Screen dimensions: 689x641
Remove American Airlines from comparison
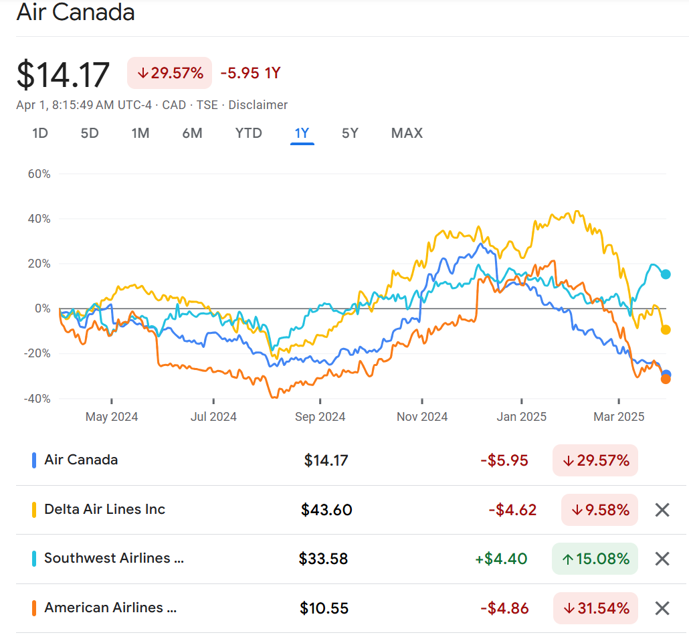coord(662,608)
